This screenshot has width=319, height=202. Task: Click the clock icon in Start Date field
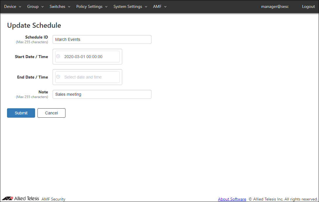tap(58, 57)
